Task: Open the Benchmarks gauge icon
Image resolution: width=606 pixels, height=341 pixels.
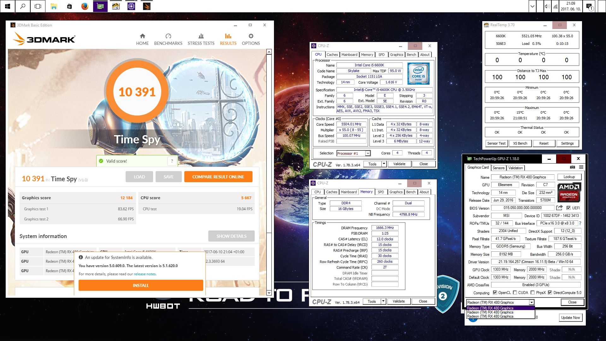Action: point(168,36)
